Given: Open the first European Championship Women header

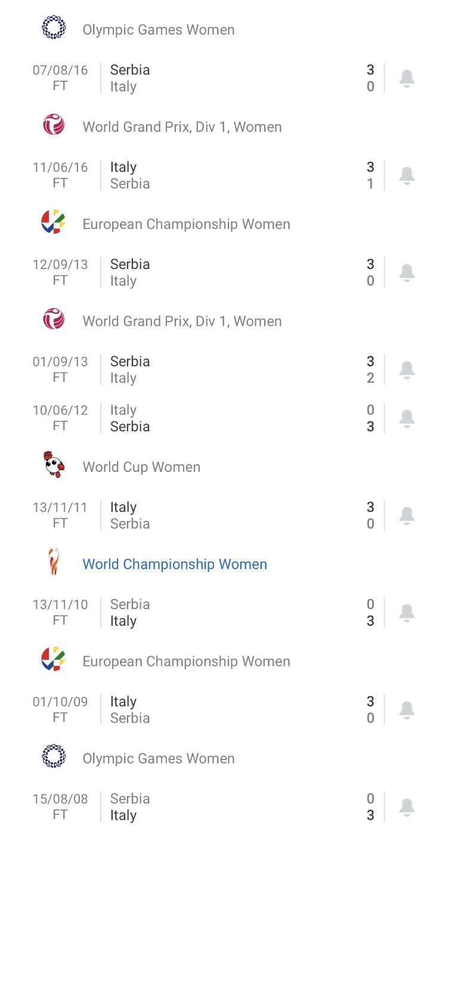Looking at the screenshot, I should coord(186,224).
